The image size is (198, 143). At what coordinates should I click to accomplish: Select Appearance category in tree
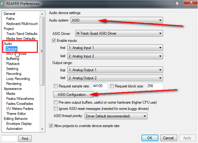(12, 89)
